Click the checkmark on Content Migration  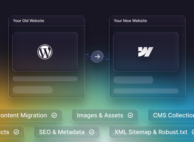coord(54,115)
